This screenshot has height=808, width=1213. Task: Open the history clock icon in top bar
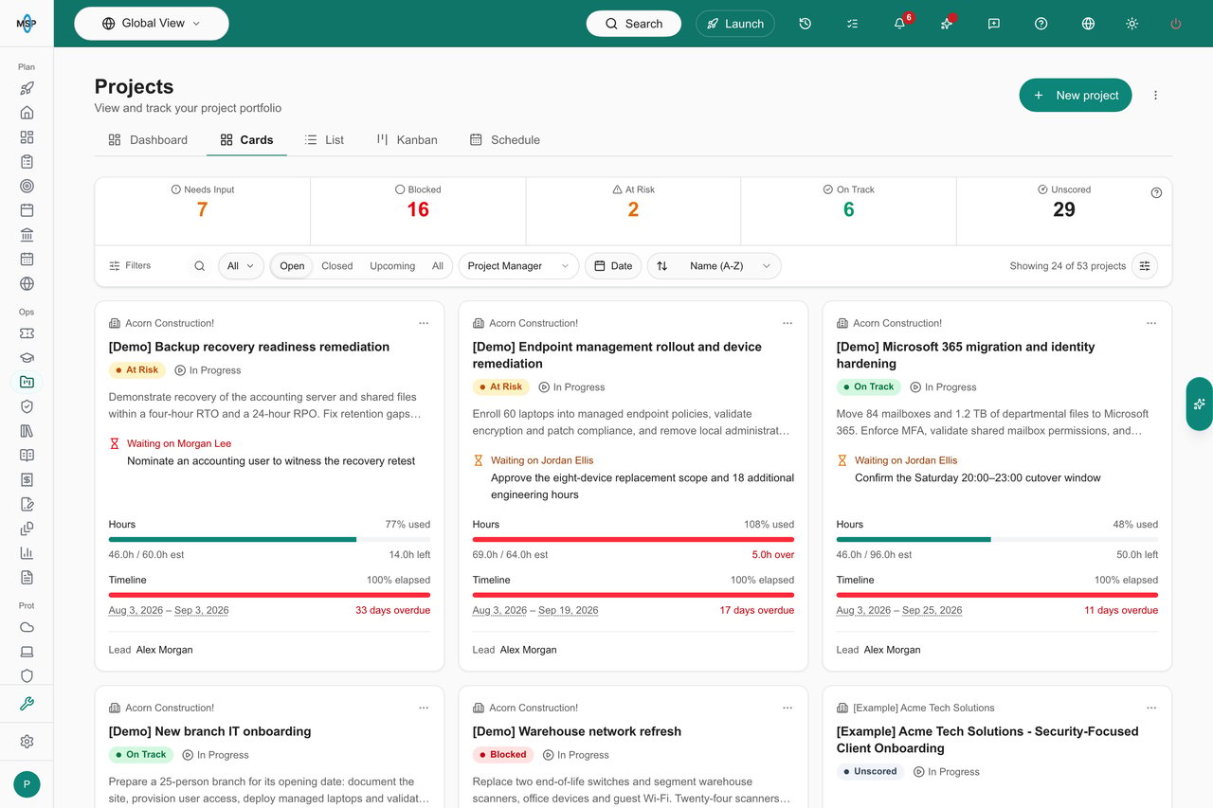click(x=805, y=24)
